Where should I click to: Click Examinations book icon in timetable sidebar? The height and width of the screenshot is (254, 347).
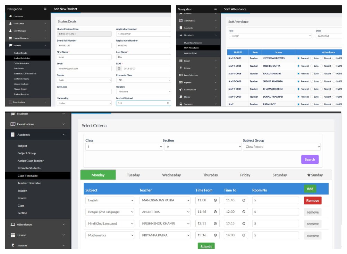[x=13, y=124]
